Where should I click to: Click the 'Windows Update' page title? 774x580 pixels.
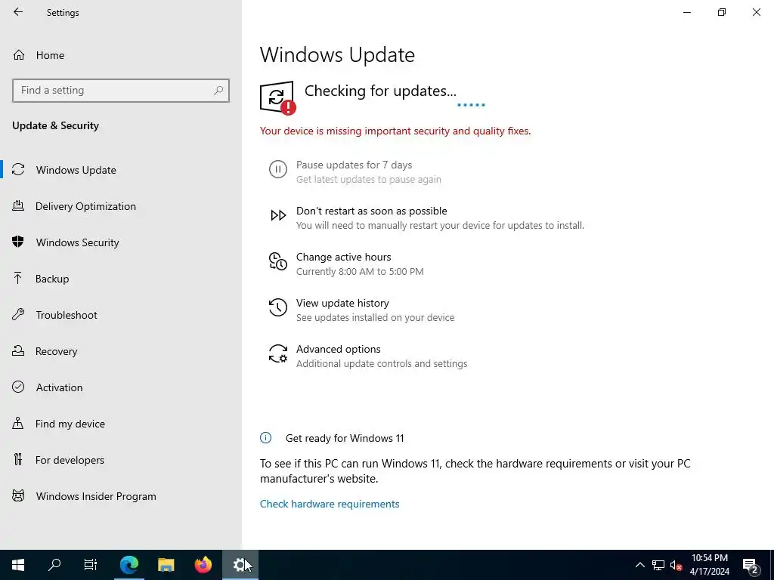337,54
